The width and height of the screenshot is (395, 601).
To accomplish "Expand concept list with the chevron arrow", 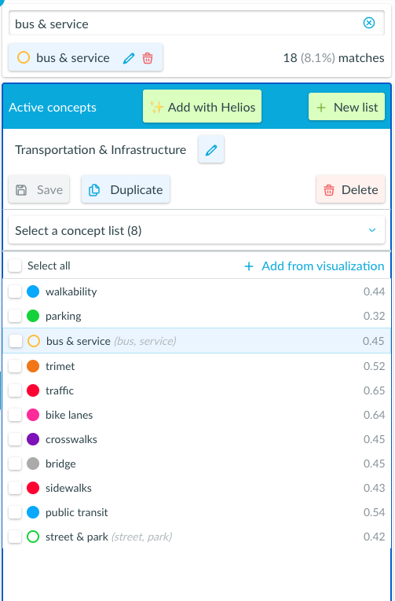I will point(372,230).
